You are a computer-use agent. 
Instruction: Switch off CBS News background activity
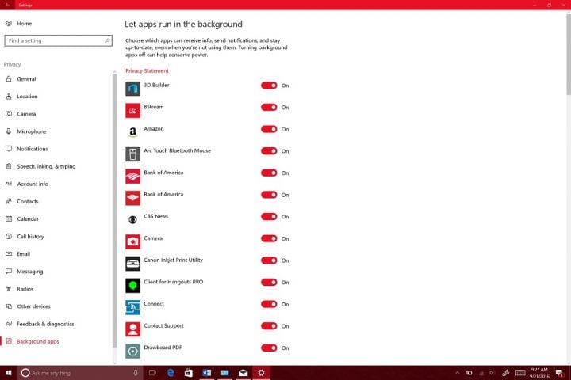[269, 217]
